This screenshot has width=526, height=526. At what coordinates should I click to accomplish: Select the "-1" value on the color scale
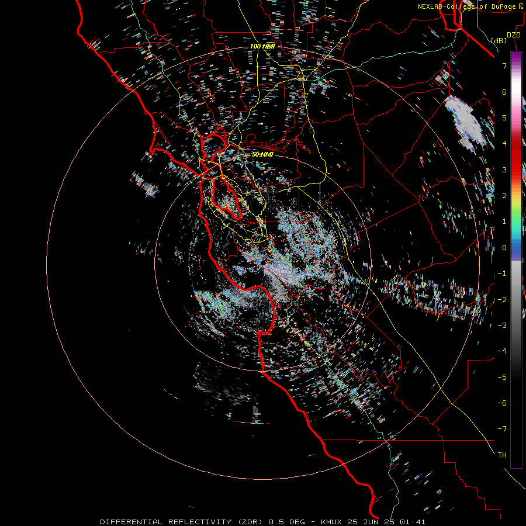[x=502, y=274]
